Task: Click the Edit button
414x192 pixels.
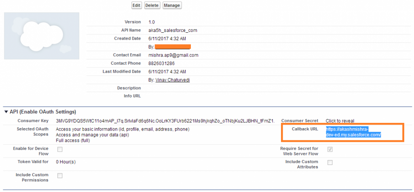Action: (x=137, y=5)
